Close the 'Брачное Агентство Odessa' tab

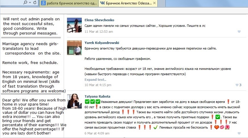tap(154, 3)
